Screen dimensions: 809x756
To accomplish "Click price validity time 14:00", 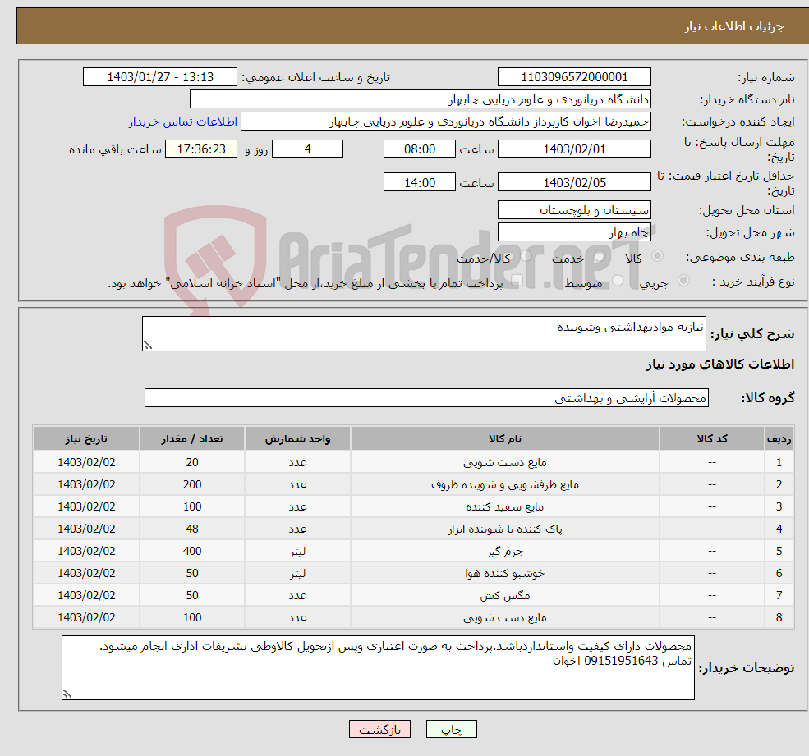I will 420,182.
